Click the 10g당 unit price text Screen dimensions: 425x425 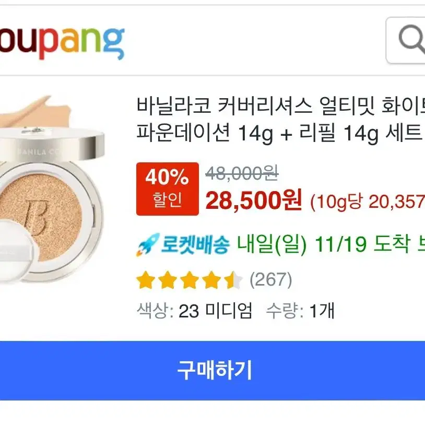pos(368,202)
